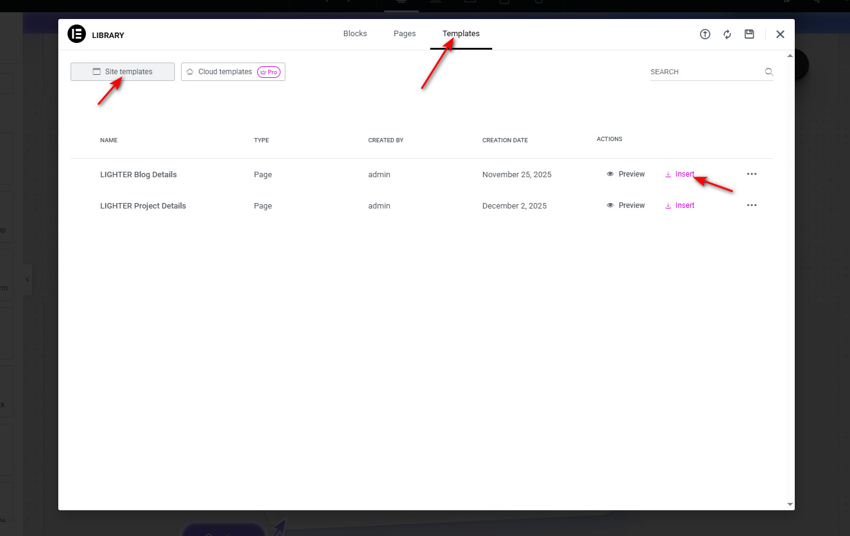
Task: Switch to the Pages tab
Action: pyautogui.click(x=404, y=34)
